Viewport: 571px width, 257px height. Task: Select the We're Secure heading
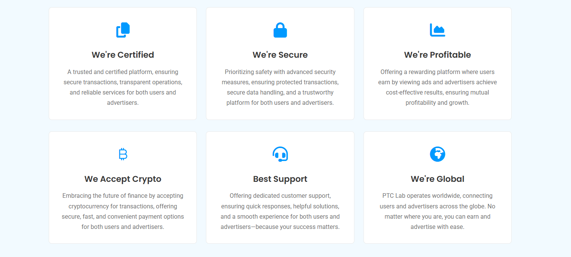[x=280, y=55]
